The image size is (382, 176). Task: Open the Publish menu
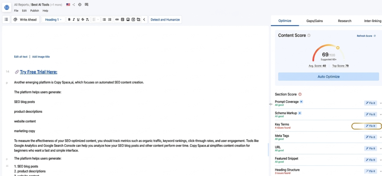click(34, 11)
